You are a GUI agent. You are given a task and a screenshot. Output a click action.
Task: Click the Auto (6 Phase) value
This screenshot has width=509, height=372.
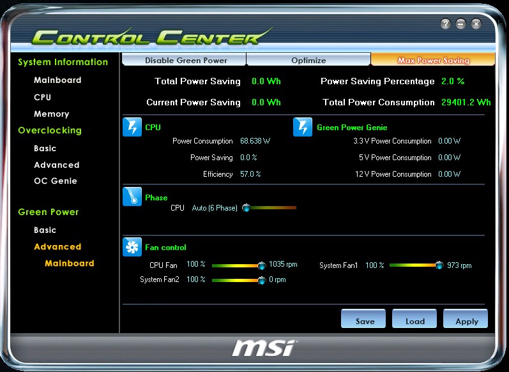pos(215,208)
